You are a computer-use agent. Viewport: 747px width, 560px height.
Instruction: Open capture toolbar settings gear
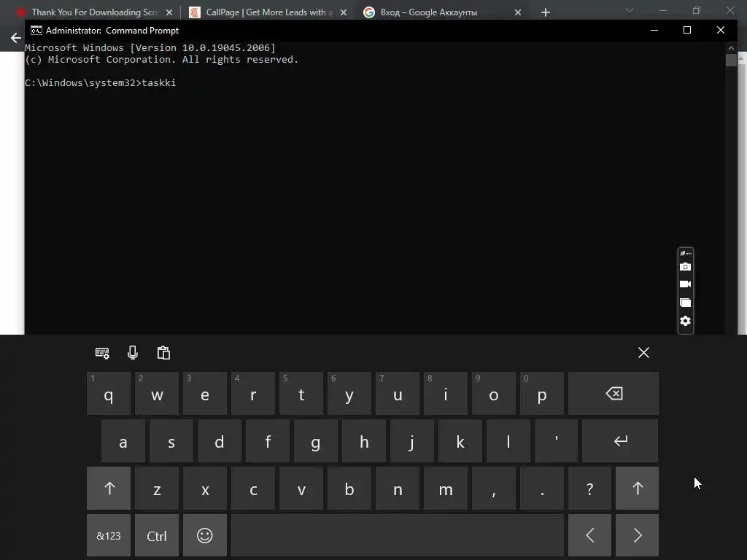[685, 321]
